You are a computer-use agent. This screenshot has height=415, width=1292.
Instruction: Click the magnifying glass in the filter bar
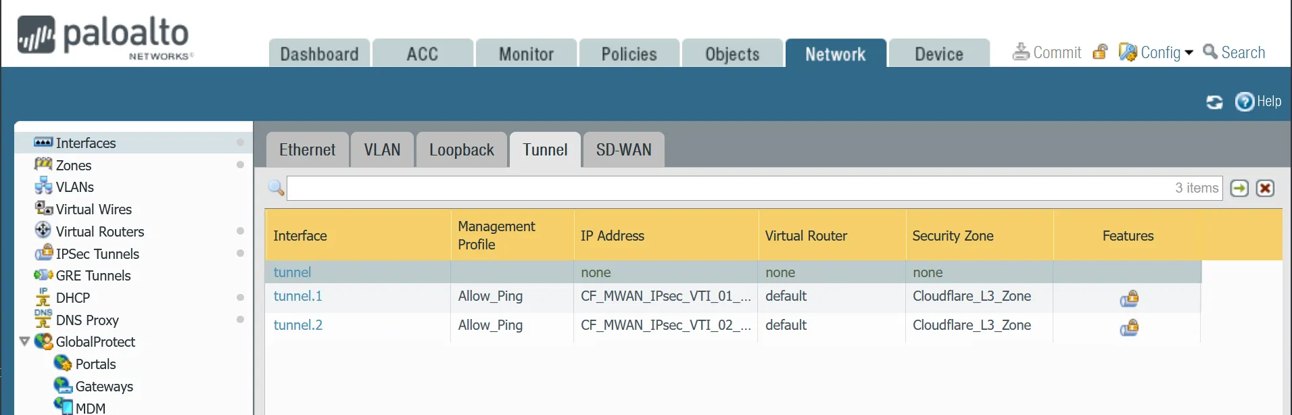275,188
